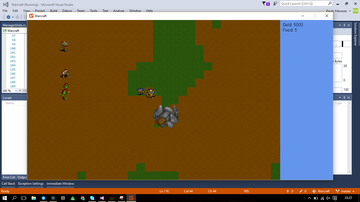This screenshot has width=360, height=202.
Task: Open the Help menu
Action: [x=149, y=11]
